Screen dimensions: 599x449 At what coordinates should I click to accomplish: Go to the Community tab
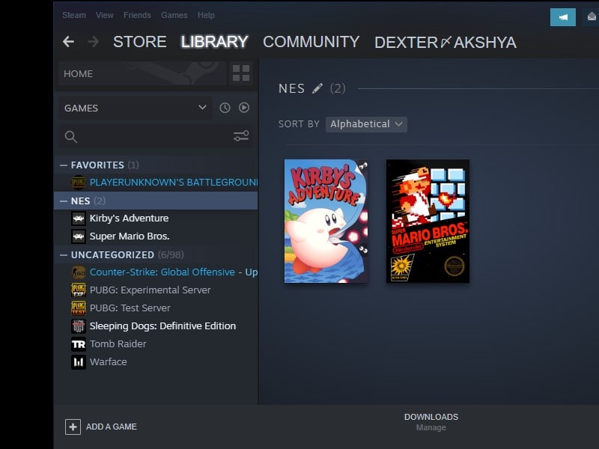point(311,42)
